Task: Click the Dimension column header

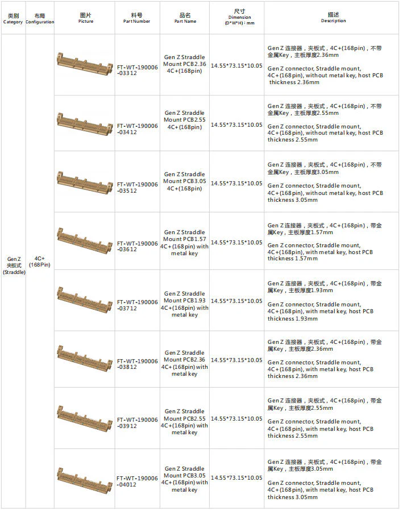Action: click(239, 17)
